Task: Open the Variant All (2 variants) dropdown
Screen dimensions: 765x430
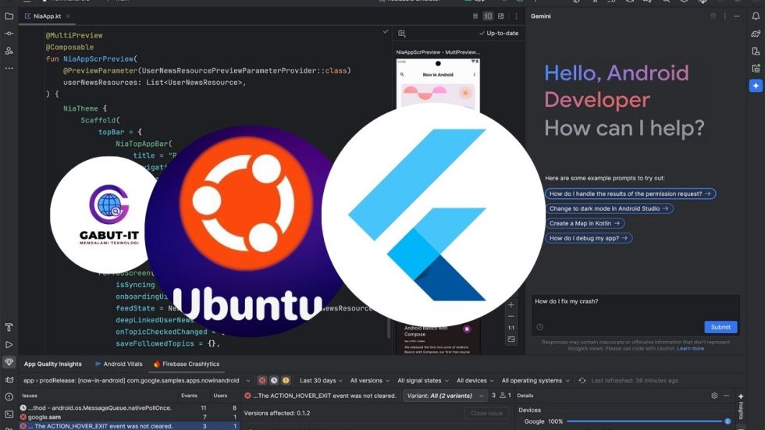Action: coord(445,396)
